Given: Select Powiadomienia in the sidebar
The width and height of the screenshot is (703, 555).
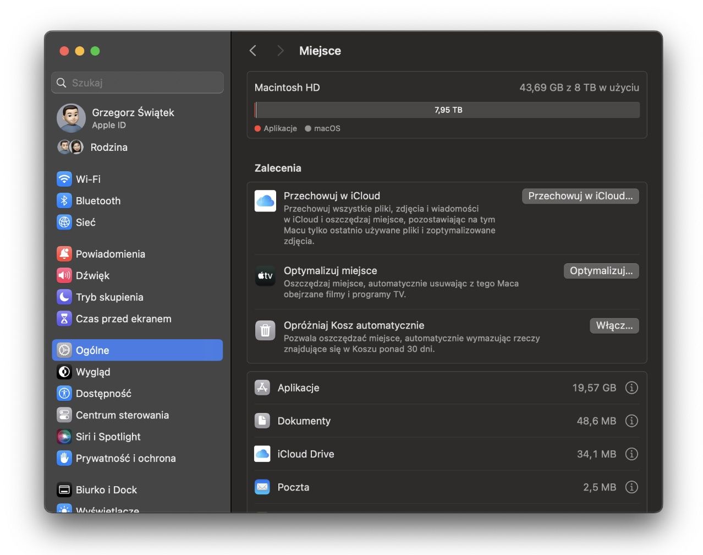Looking at the screenshot, I should point(138,254).
